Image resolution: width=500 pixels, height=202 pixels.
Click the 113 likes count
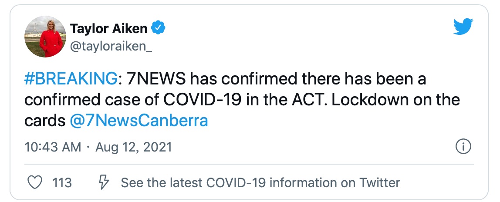tap(62, 182)
